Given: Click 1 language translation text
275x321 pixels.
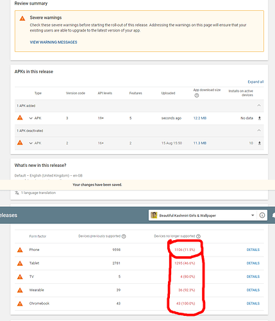Looking at the screenshot, I should click(x=38, y=193).
